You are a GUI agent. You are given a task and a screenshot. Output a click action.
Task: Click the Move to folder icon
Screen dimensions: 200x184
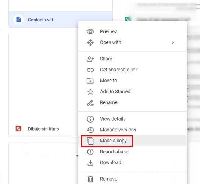90,81
